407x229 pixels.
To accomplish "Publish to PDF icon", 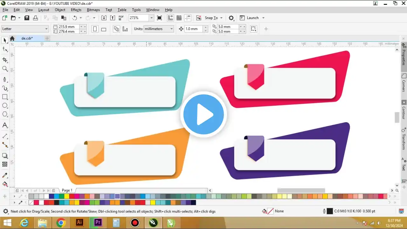I will point(121,18).
